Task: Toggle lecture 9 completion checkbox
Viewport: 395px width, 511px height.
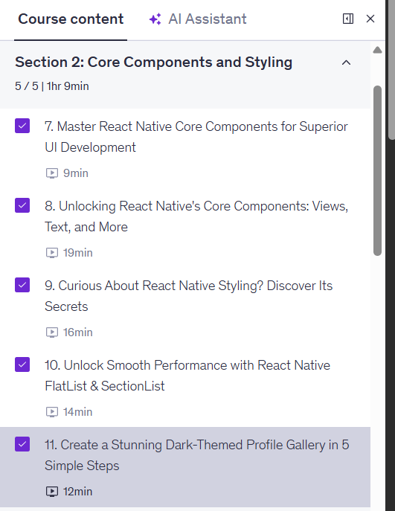Action: tap(22, 285)
